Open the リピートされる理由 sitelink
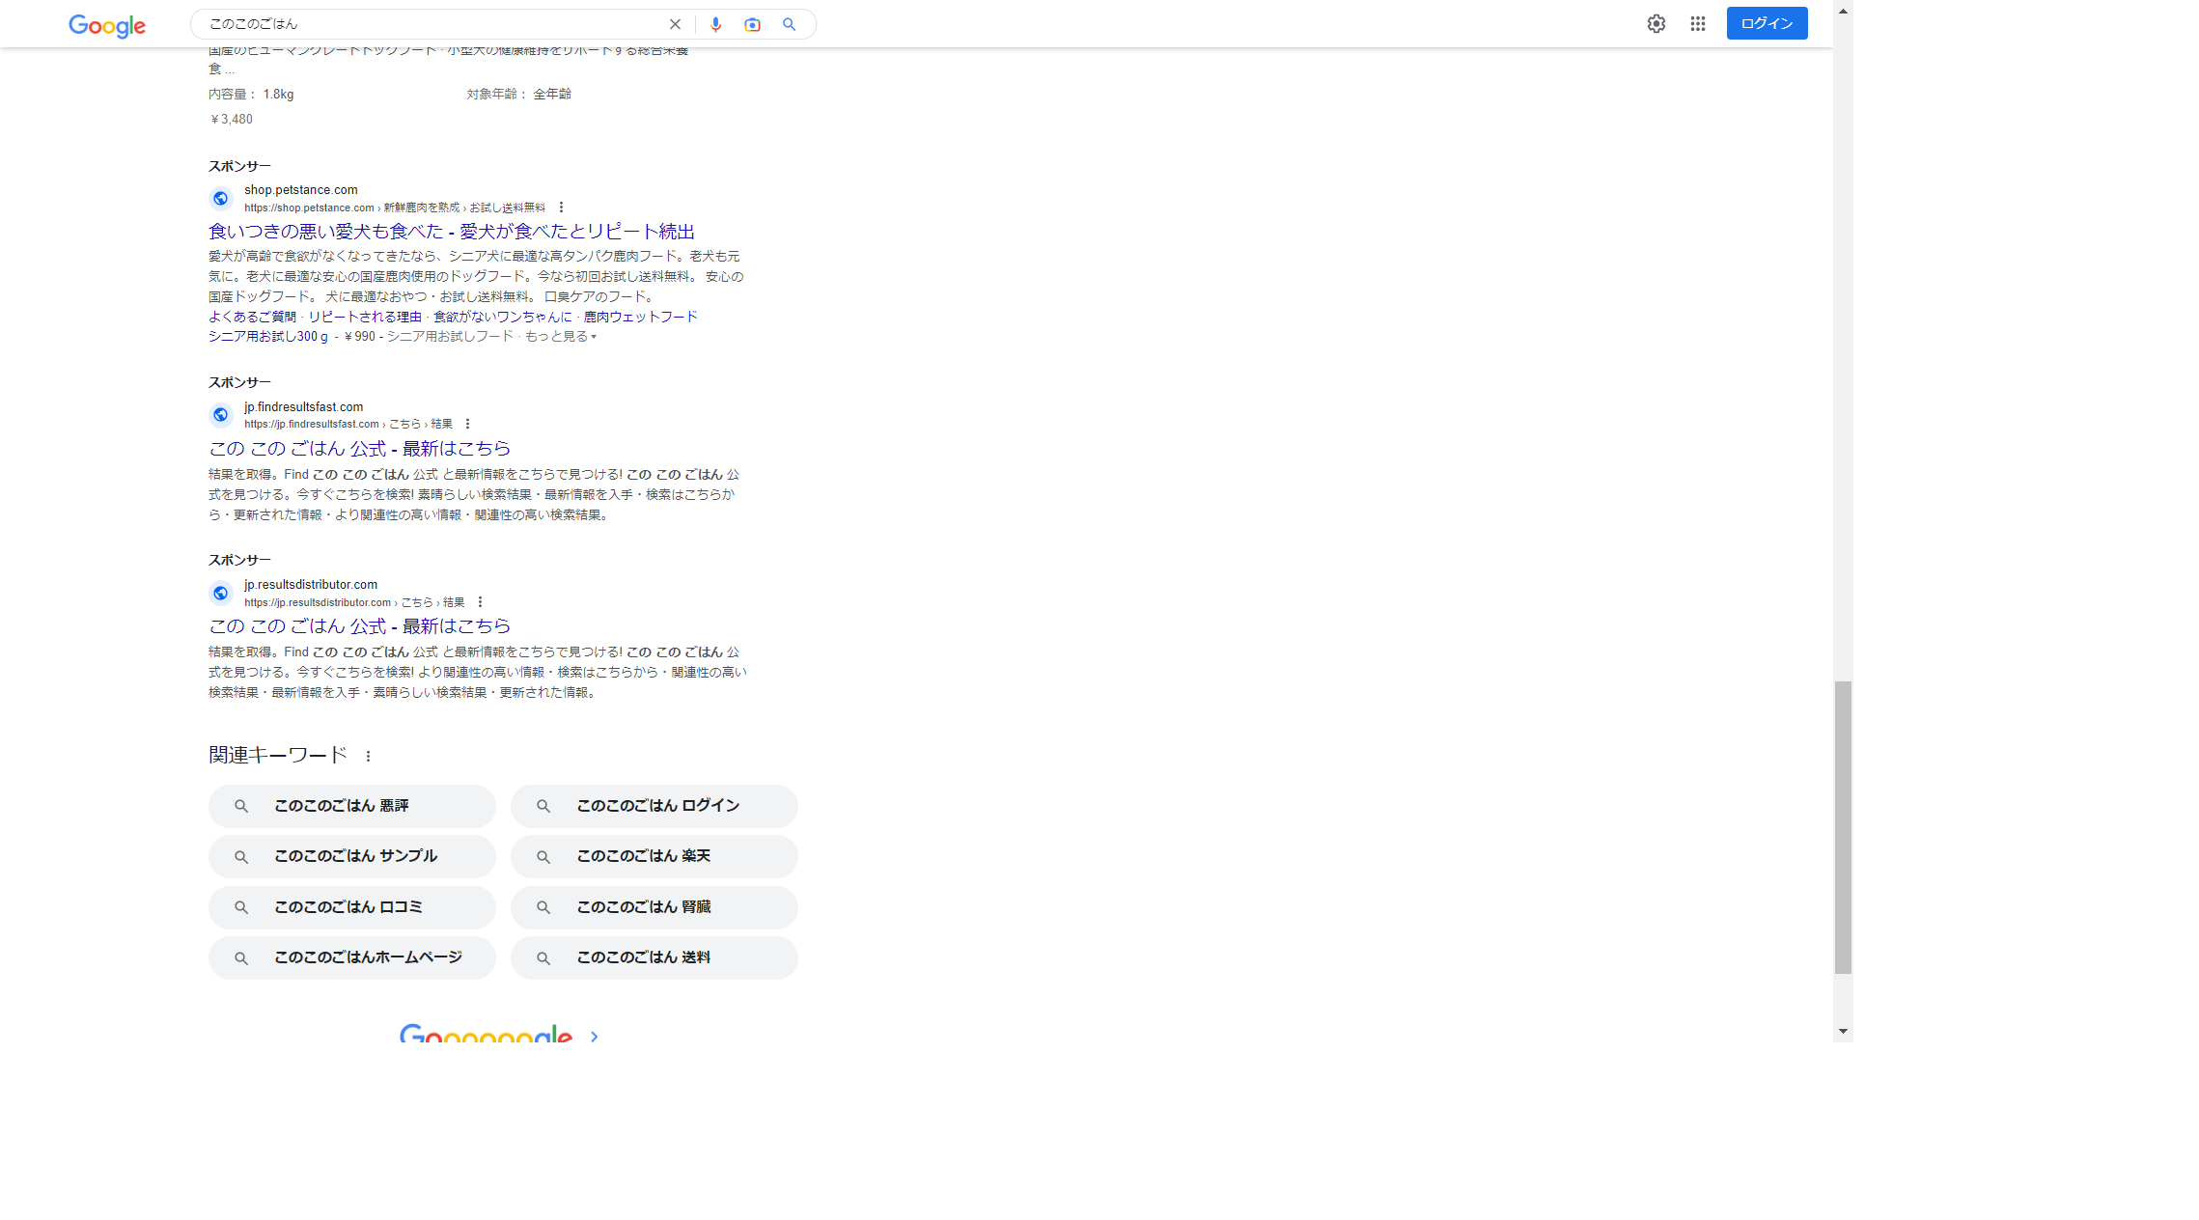 coord(365,317)
